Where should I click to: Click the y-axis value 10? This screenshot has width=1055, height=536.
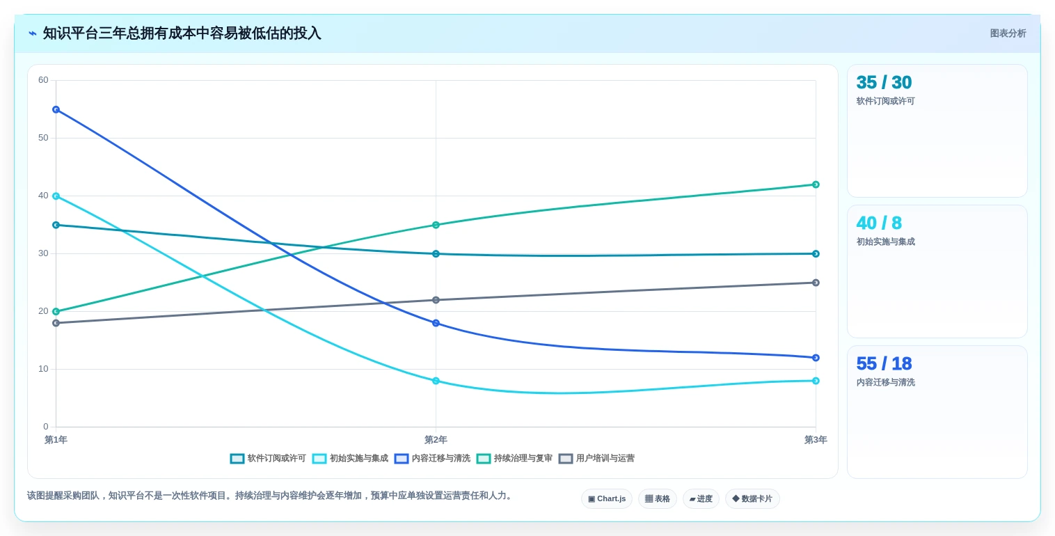tap(43, 369)
